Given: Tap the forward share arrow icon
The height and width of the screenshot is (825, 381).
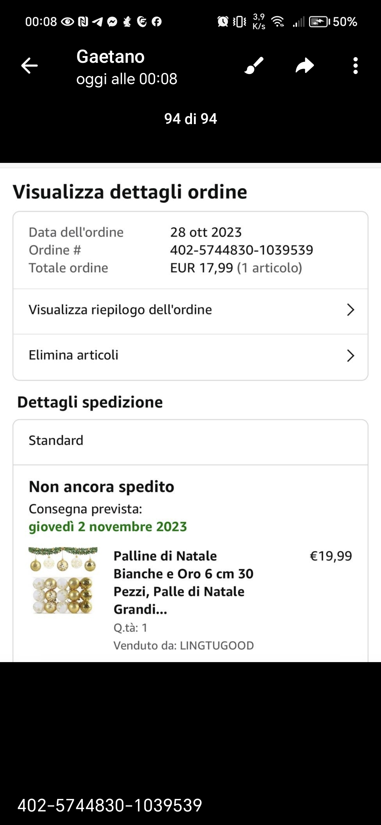Looking at the screenshot, I should [x=305, y=66].
